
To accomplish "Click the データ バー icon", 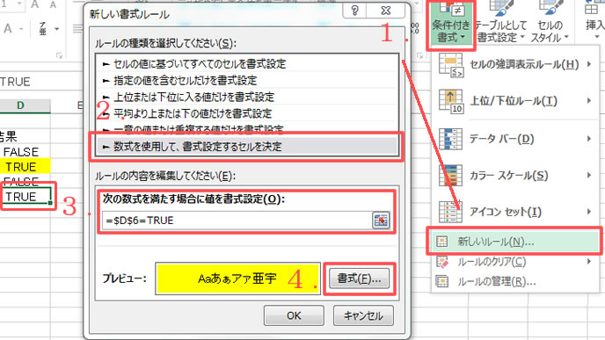I will pos(450,139).
